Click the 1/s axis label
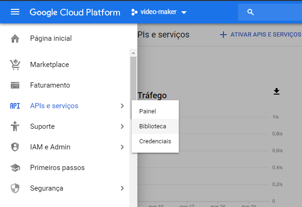 (x=275, y=117)
